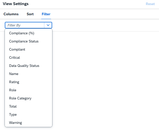Choose Compliance (%) from the list
The image size is (159, 133).
click(22, 33)
